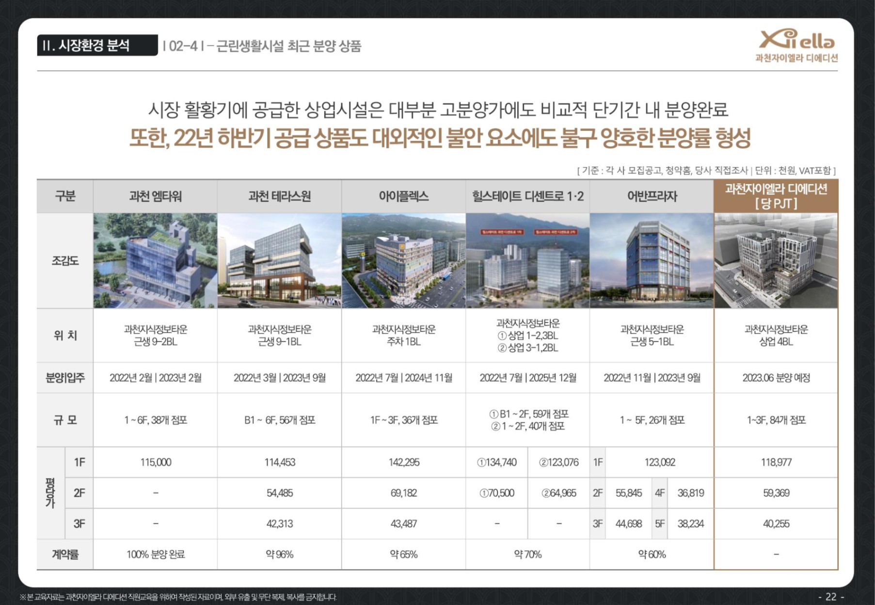Viewport: 875px width, 605px height.
Task: Click the 5F price '38,234'
Action: click(x=691, y=524)
